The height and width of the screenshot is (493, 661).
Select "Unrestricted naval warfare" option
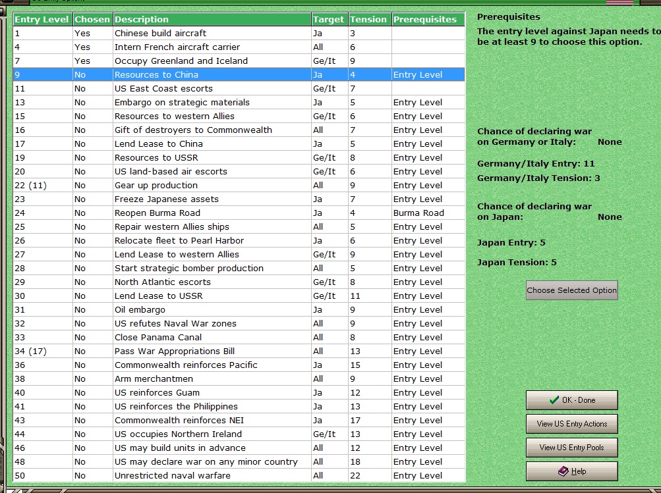point(239,476)
